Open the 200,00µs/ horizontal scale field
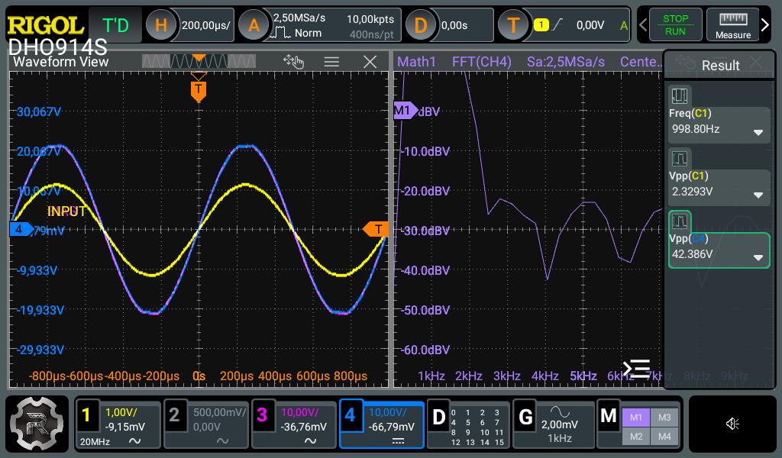This screenshot has width=782, height=458. 206,25
